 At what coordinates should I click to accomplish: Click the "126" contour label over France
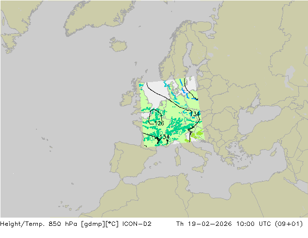coord(159,123)
